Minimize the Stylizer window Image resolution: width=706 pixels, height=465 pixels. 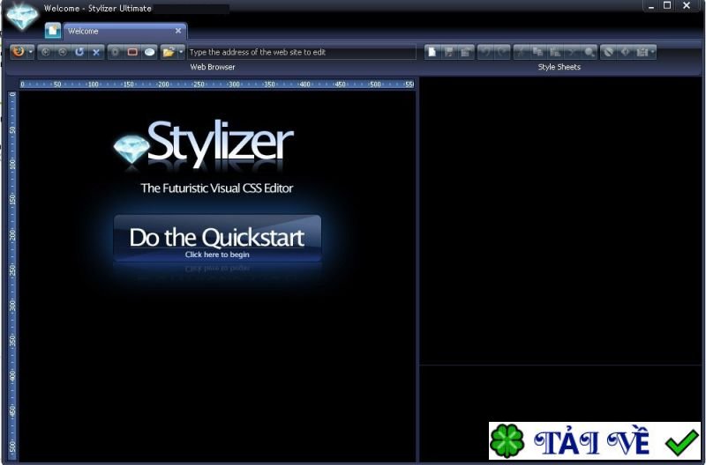coord(651,6)
